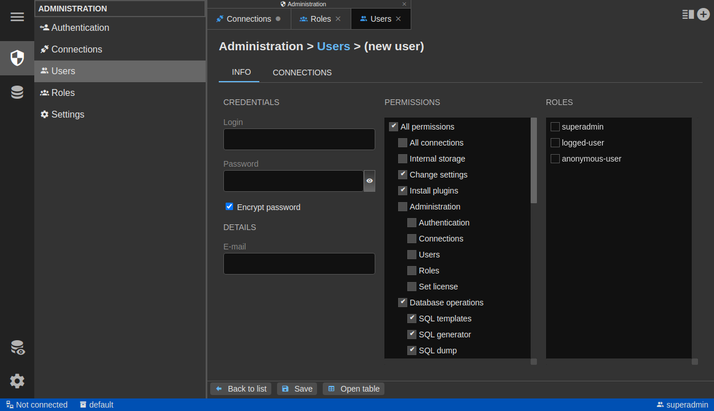Select the INFO sub-tab
The height and width of the screenshot is (411, 714).
pyautogui.click(x=241, y=72)
